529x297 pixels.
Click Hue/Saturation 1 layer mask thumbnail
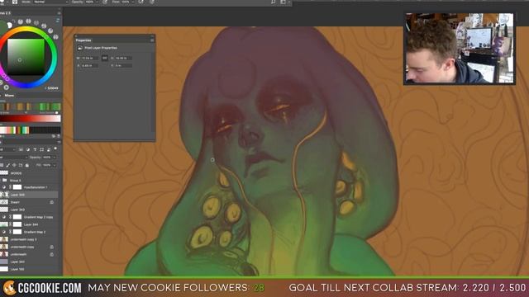[x=17, y=187]
